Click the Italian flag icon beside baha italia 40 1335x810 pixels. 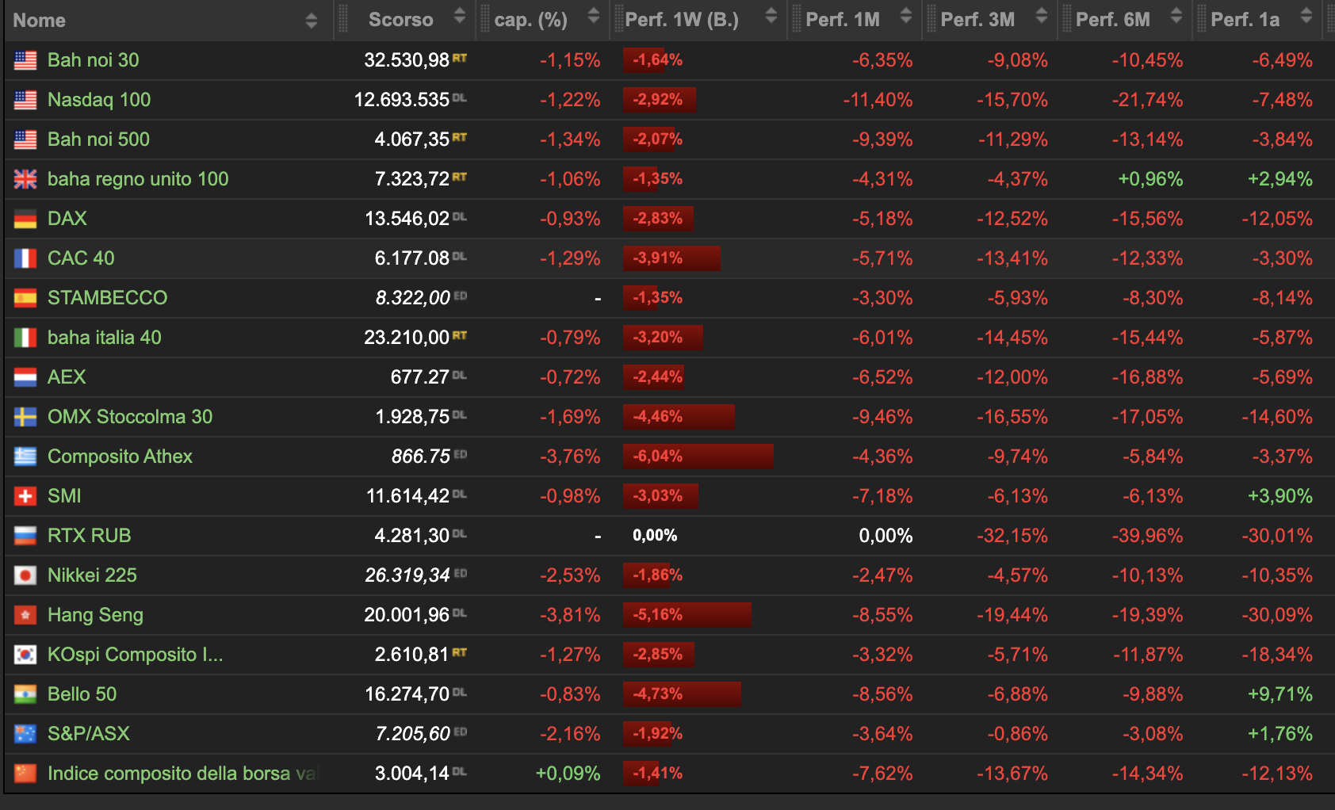(x=25, y=338)
